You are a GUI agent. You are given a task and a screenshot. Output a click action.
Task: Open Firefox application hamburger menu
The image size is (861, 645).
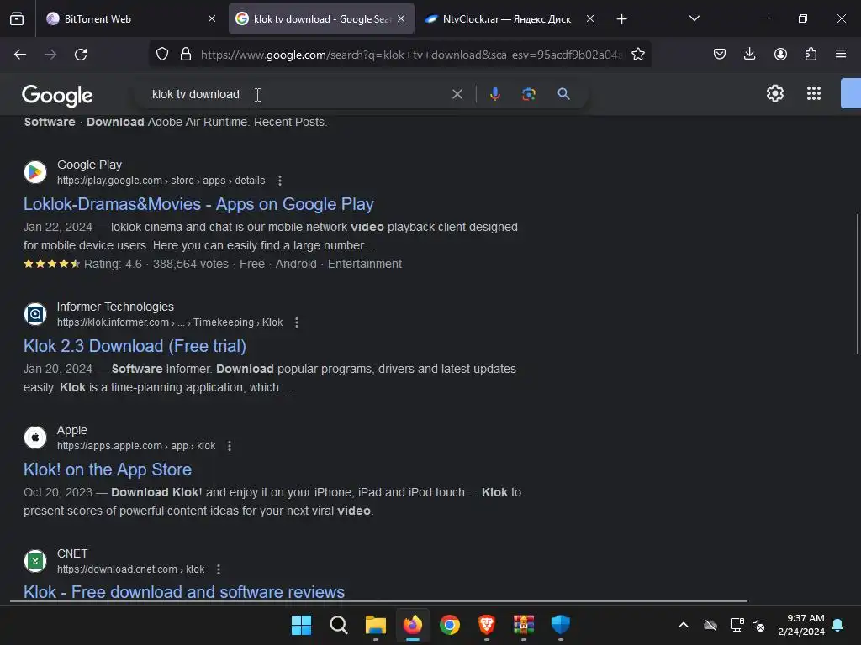(841, 54)
